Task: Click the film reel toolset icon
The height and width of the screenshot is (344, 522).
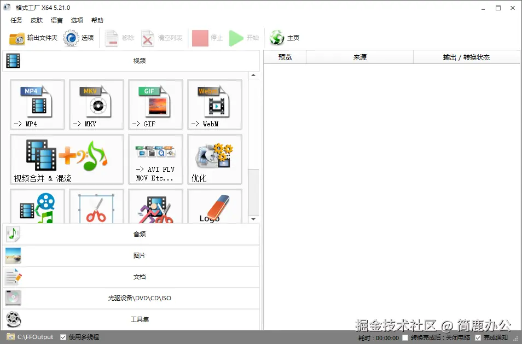Action: pos(13,319)
